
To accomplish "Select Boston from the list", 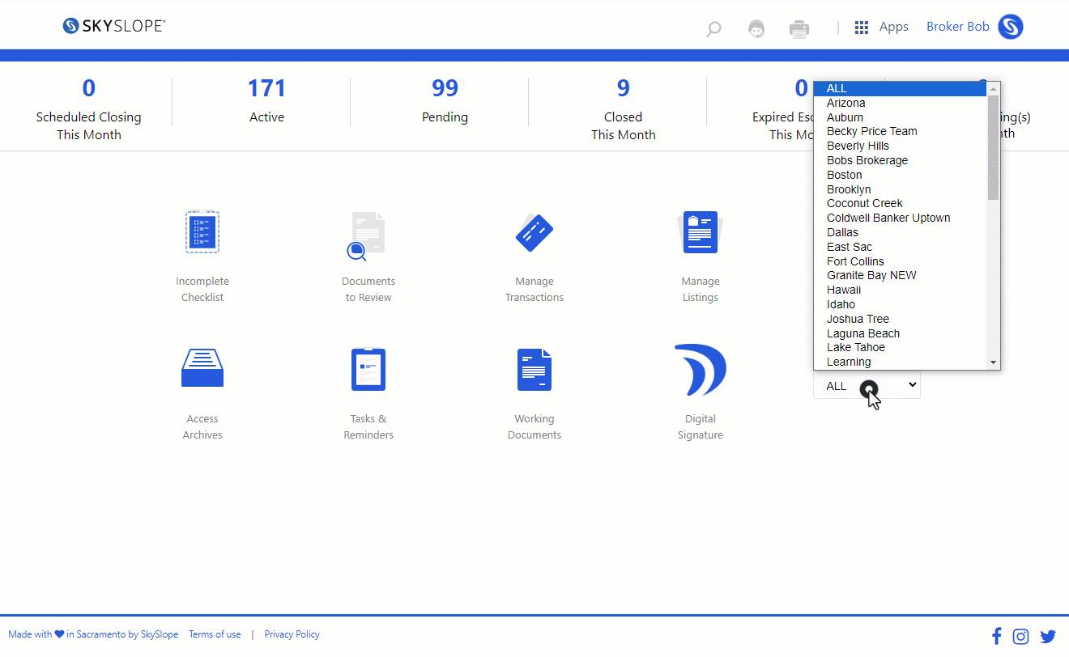I will pos(901,175).
